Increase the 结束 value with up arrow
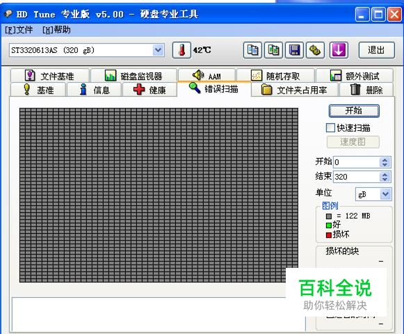The width and height of the screenshot is (404, 334). (x=385, y=175)
